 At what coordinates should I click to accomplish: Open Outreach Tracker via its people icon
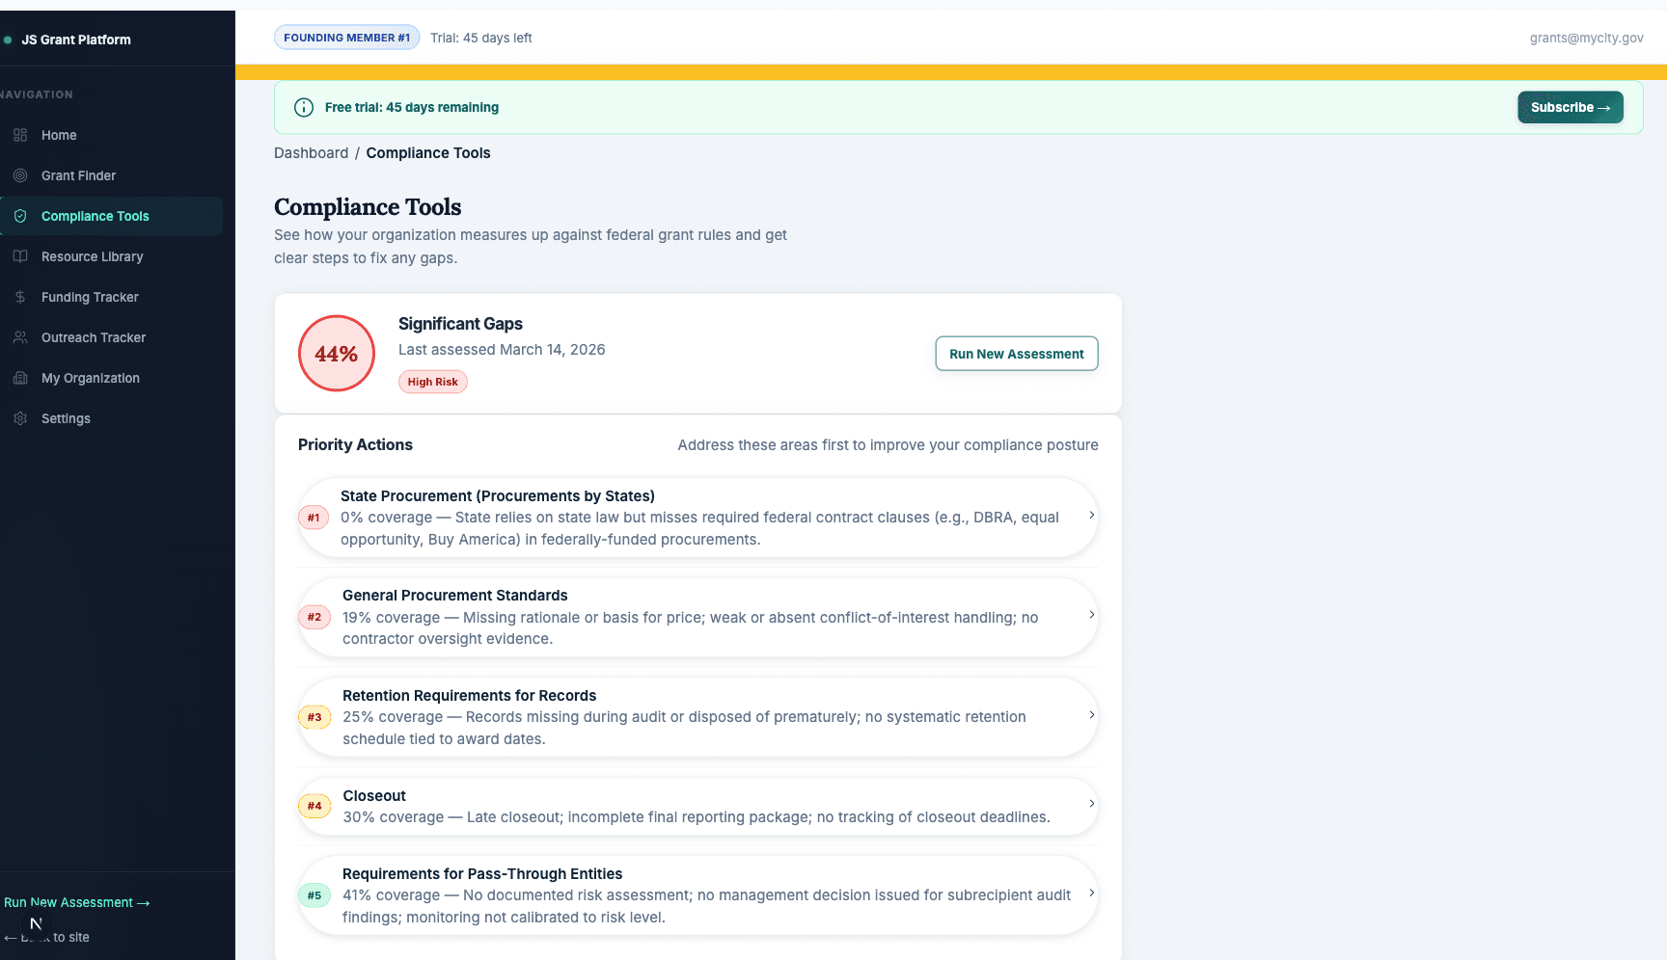(x=20, y=337)
